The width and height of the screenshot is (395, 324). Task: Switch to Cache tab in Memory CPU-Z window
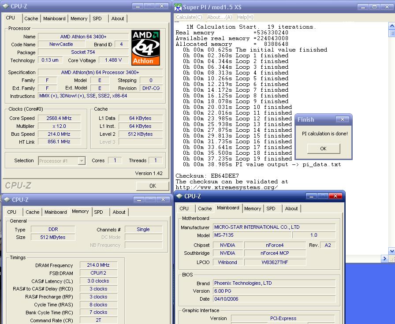33,212
